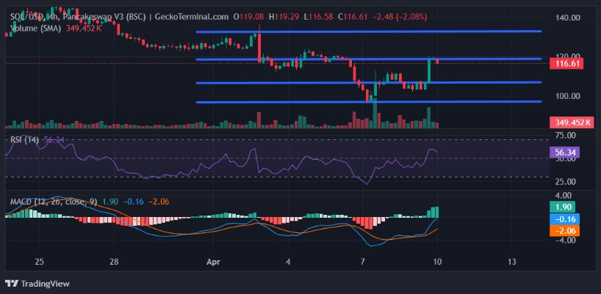601x294 pixels.
Task: Click the SOL/USD symbol title in legend
Action: 29,16
